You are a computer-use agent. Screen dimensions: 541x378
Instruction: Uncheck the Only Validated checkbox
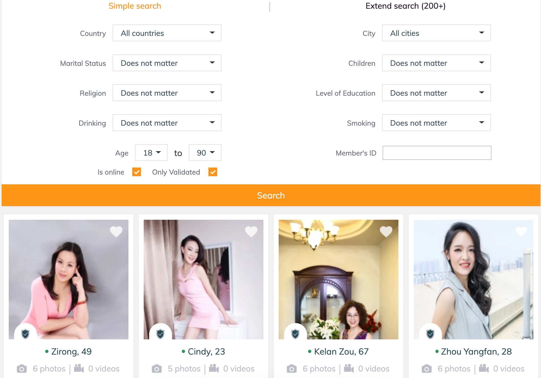[213, 172]
